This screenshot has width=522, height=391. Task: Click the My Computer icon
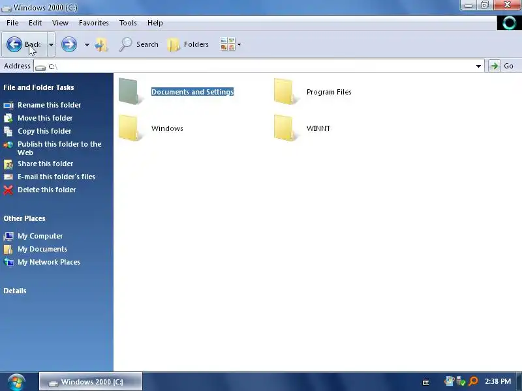(8, 236)
